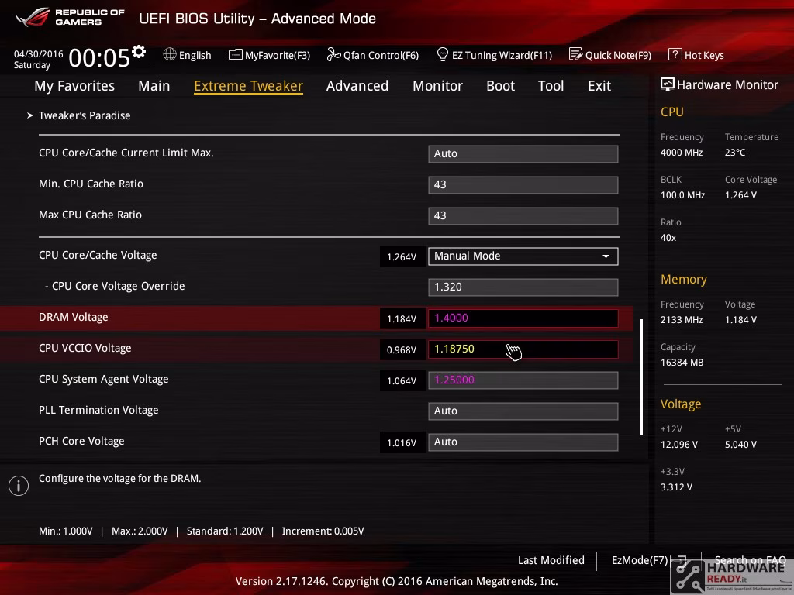The height and width of the screenshot is (595, 794).
Task: Click the PCH Core Voltage label
Action: pos(81,441)
